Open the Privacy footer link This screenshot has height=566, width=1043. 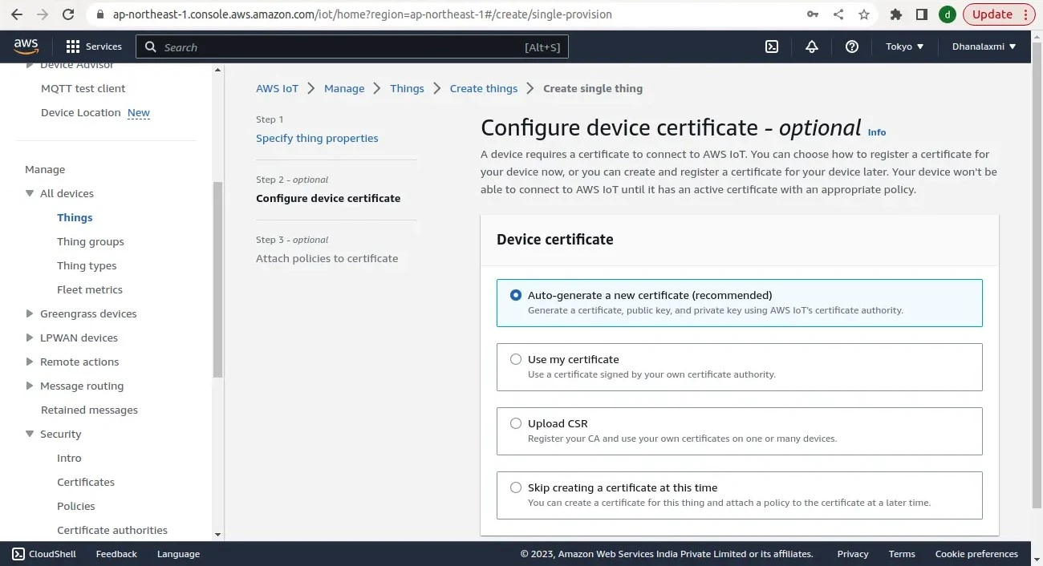pos(853,554)
